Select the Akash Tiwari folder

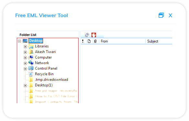click(45, 52)
